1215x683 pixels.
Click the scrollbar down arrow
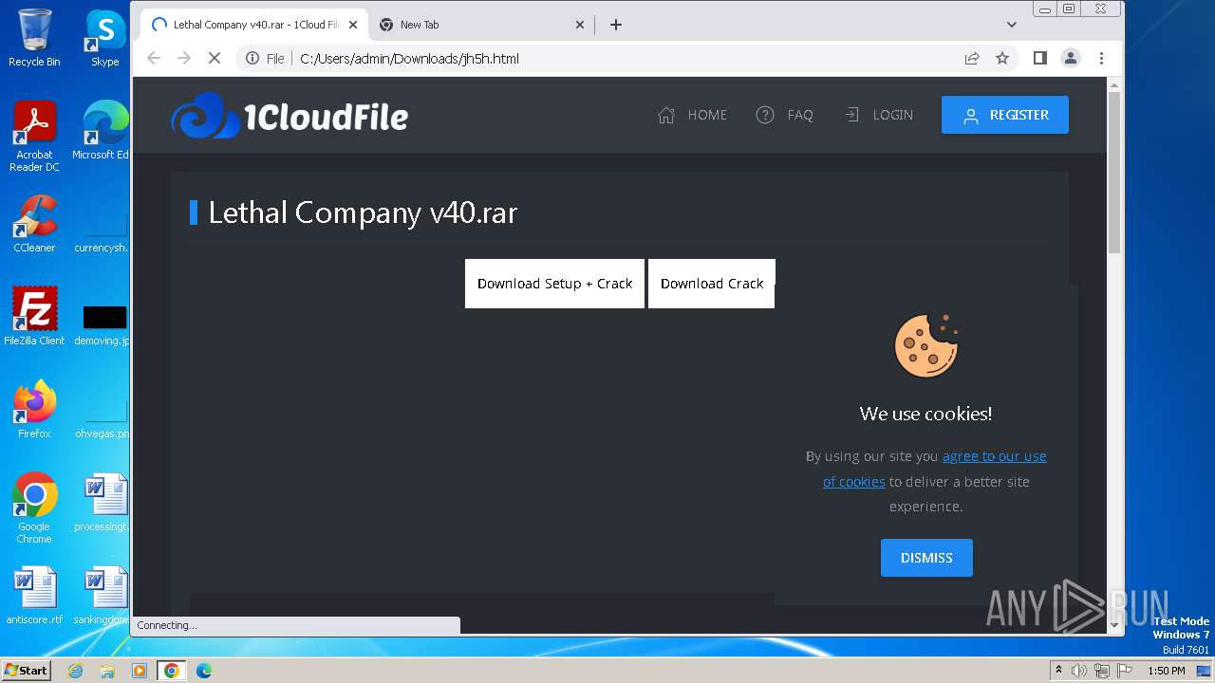(1114, 625)
